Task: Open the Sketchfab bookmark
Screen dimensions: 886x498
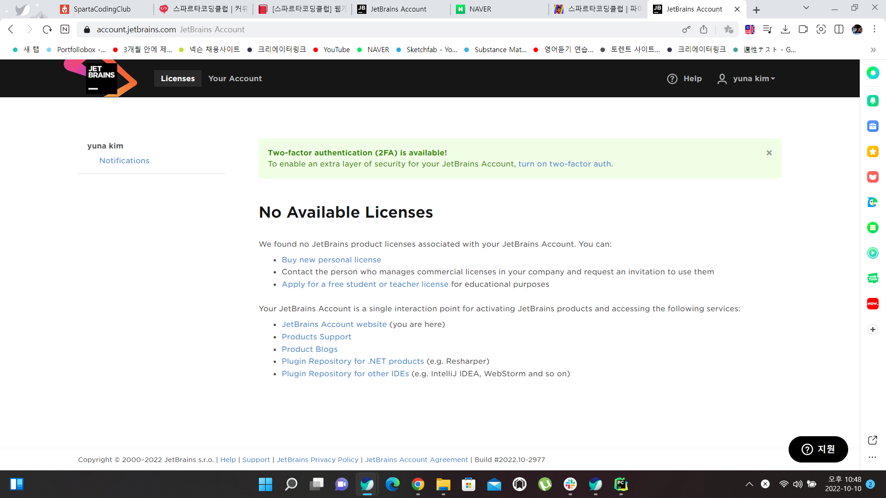Action: tap(427, 50)
